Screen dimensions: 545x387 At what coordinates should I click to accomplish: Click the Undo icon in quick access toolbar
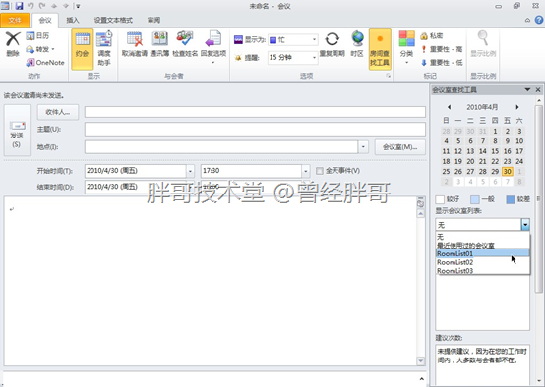coord(30,6)
